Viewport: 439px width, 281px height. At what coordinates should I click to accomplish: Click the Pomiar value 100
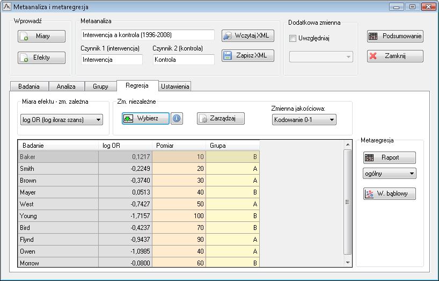click(x=179, y=216)
